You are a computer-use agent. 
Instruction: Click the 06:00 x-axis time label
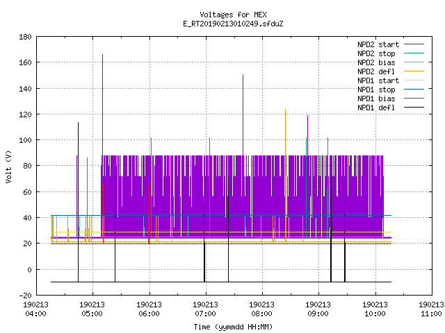pos(149,314)
